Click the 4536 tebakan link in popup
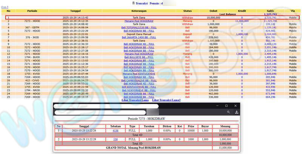The width and height of the screenshot is (302, 154). coord(116,131)
